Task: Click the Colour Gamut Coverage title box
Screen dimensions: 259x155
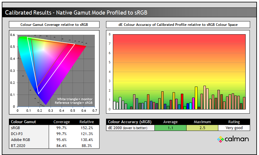Action: pos(54,25)
